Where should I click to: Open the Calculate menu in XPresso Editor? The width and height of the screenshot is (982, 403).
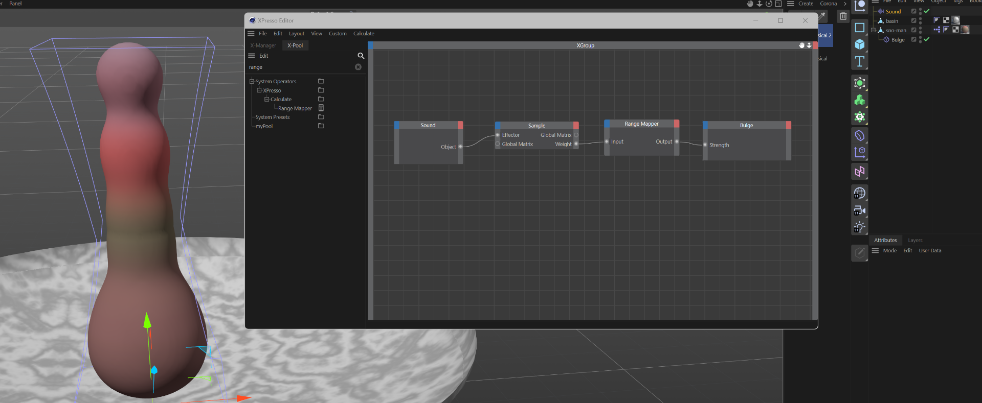[364, 34]
